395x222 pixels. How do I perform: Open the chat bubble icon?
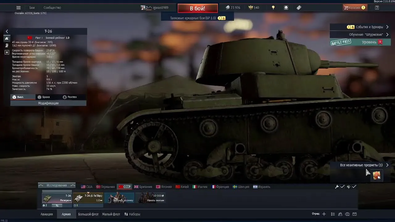347,214
